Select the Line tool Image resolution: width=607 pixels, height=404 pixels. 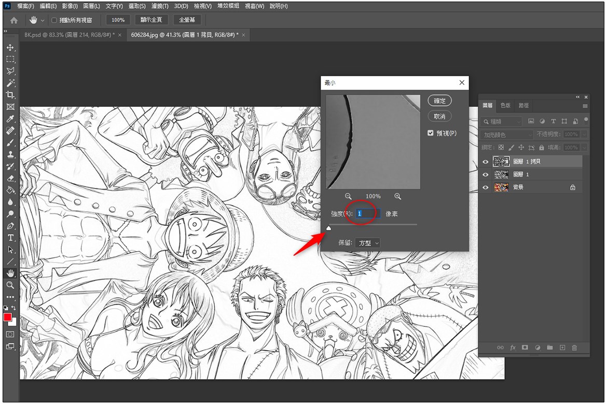point(10,262)
